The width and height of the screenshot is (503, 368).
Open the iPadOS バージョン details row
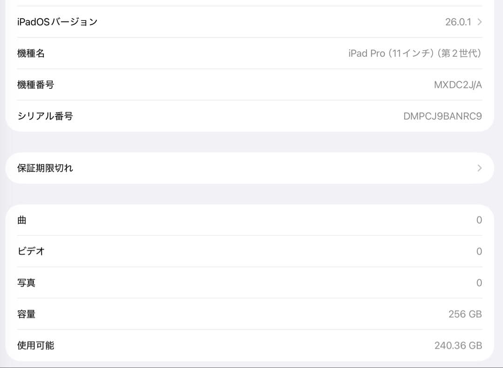pos(251,21)
